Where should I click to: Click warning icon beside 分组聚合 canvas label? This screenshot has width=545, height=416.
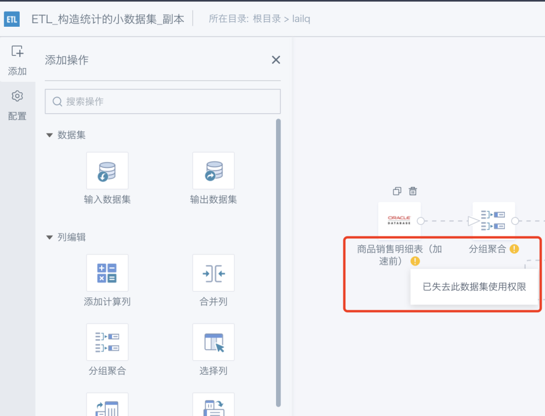pos(514,249)
